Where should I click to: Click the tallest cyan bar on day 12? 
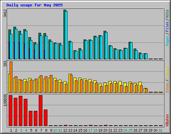[66, 35]
